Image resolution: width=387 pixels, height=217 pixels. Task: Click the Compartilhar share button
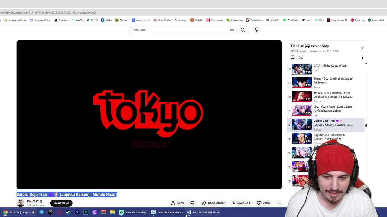point(213,203)
